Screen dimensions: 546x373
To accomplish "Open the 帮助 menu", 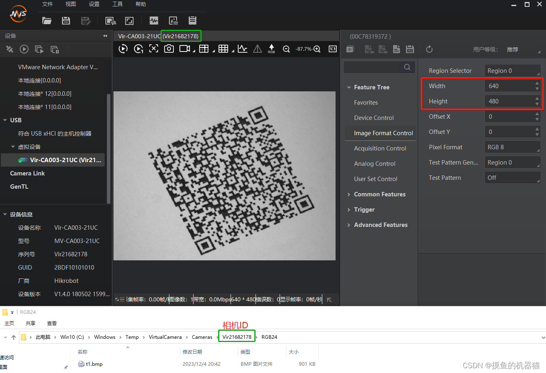I will click(141, 4).
